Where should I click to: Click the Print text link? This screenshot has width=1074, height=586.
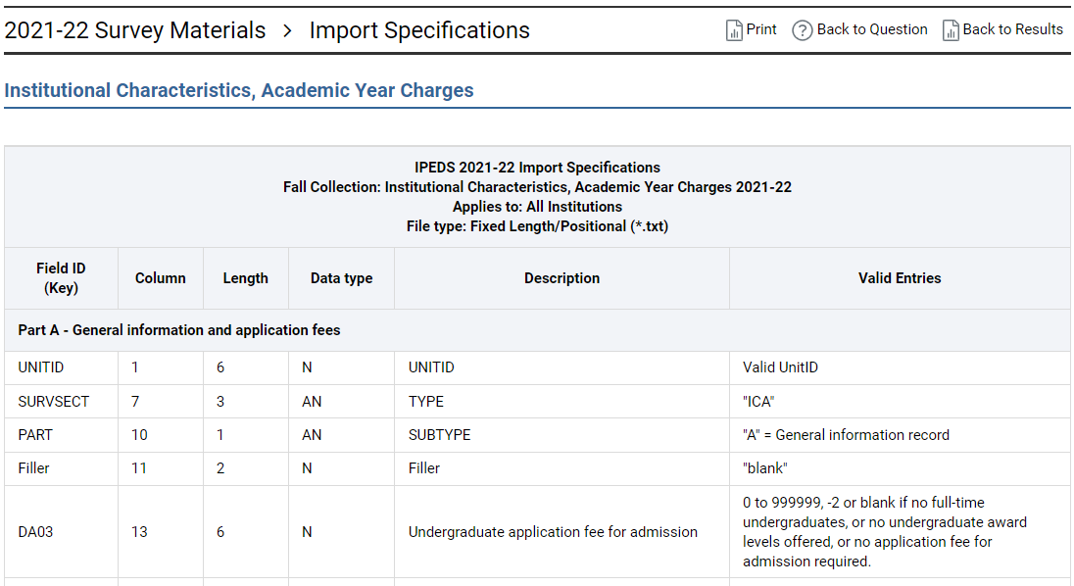click(761, 29)
